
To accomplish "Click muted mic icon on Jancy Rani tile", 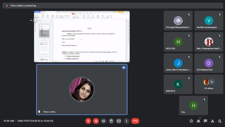I will 189,57.
